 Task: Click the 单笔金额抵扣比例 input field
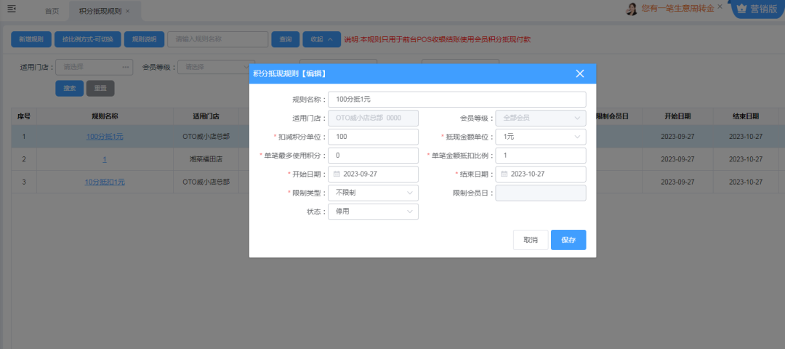click(540, 156)
